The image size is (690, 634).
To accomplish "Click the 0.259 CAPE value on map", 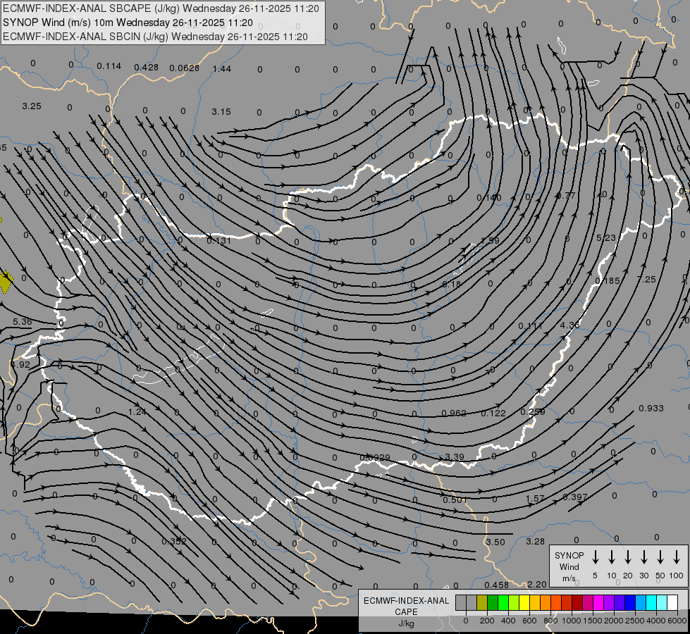I will click(x=533, y=412).
